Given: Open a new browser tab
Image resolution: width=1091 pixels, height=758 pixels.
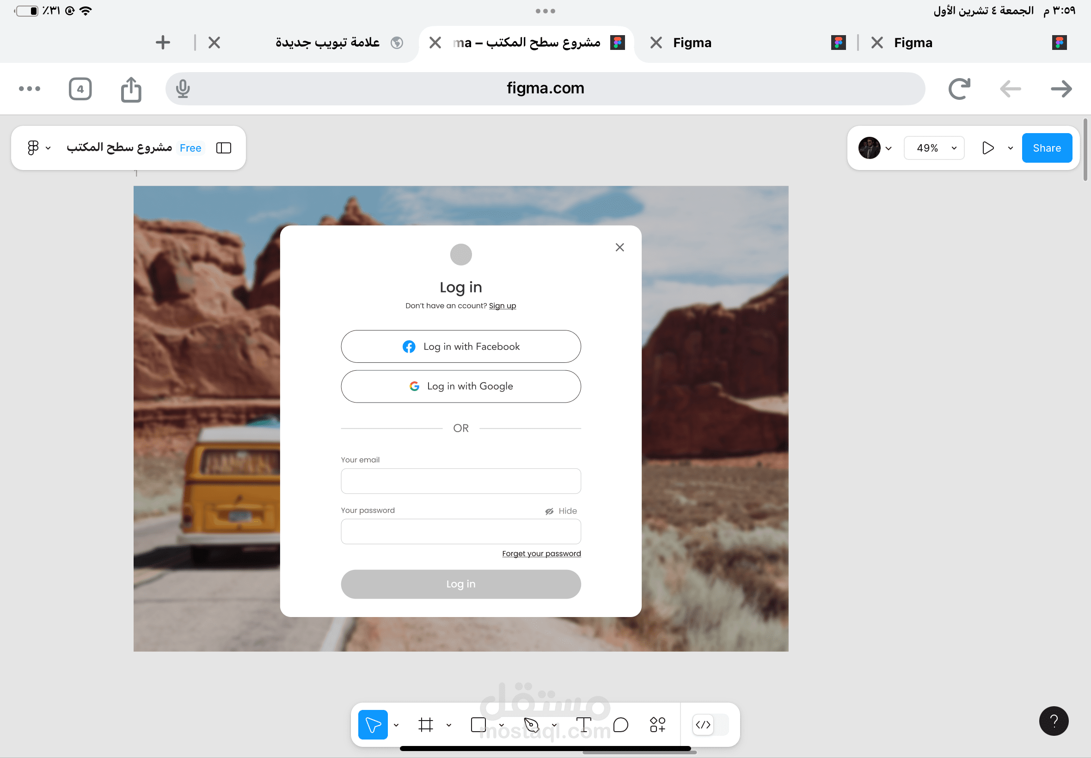Looking at the screenshot, I should coord(163,43).
